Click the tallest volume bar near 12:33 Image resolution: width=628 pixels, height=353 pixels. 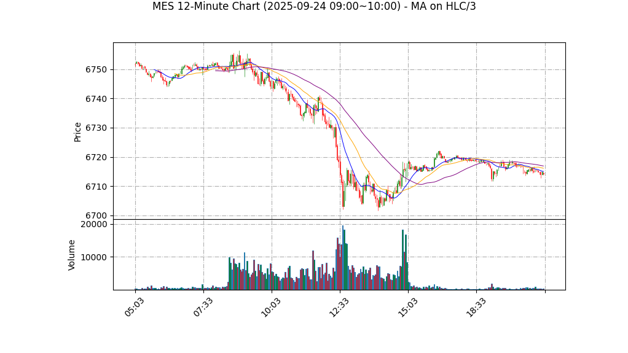pos(342,257)
